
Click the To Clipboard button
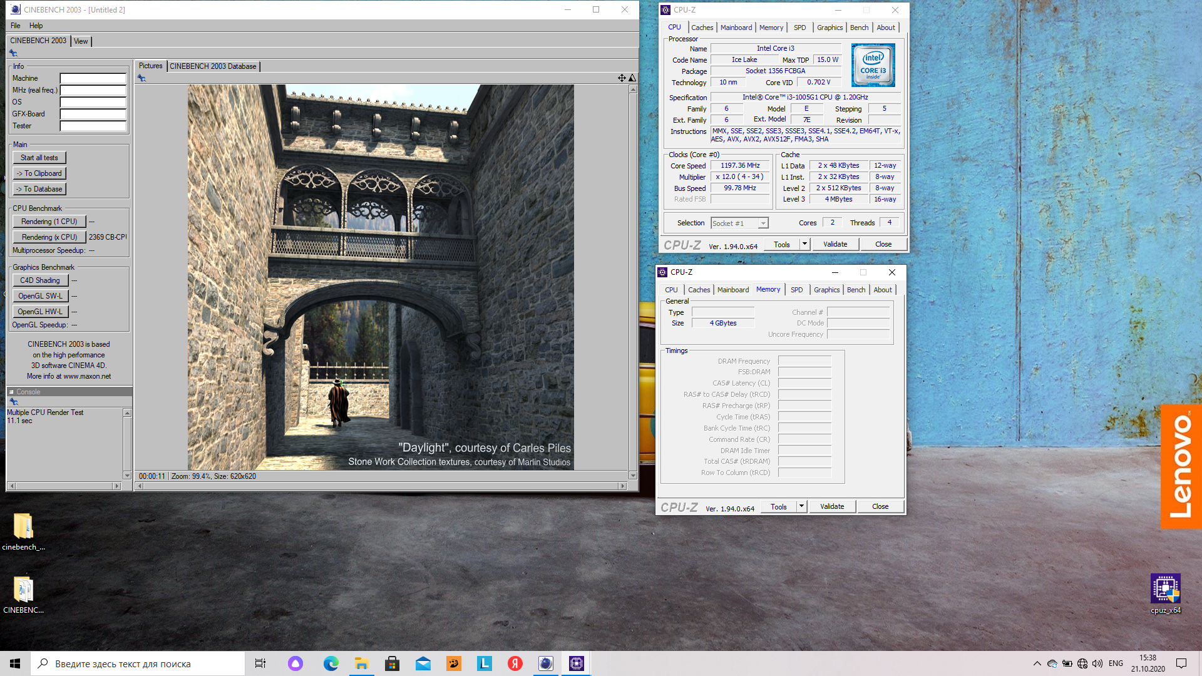pos(39,173)
